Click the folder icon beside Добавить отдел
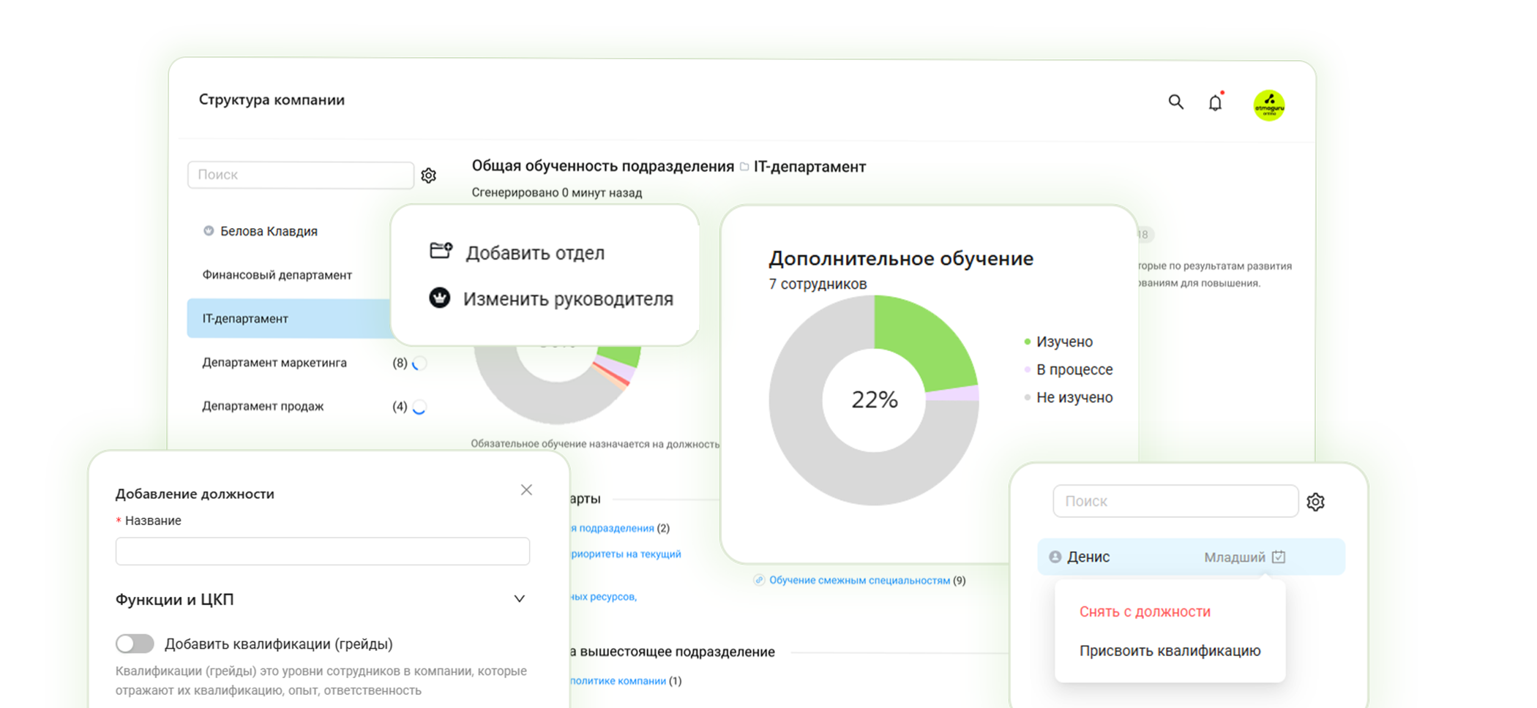Screen dimensions: 1537x708 point(441,251)
